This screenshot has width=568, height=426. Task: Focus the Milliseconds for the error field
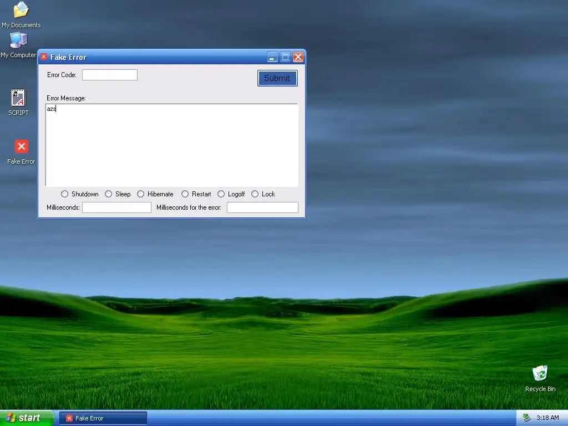click(x=262, y=207)
